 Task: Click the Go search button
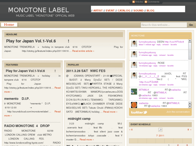(191, 25)
